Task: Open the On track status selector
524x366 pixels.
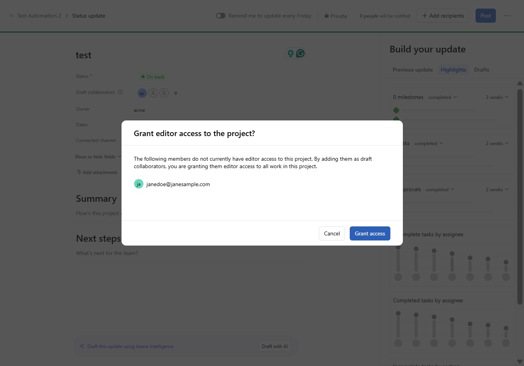Action: pyautogui.click(x=153, y=77)
